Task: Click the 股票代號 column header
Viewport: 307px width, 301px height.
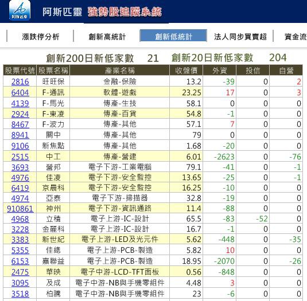Action: (20, 70)
